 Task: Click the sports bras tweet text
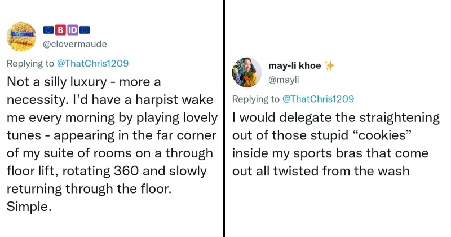336,144
